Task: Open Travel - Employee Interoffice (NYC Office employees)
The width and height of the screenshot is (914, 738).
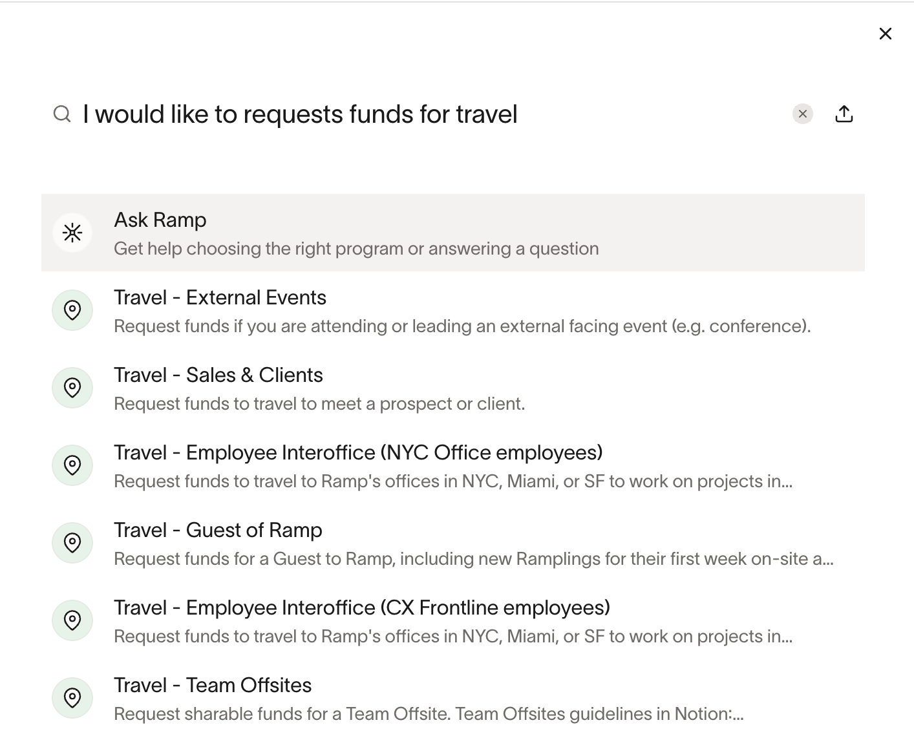Action: pyautogui.click(x=358, y=453)
